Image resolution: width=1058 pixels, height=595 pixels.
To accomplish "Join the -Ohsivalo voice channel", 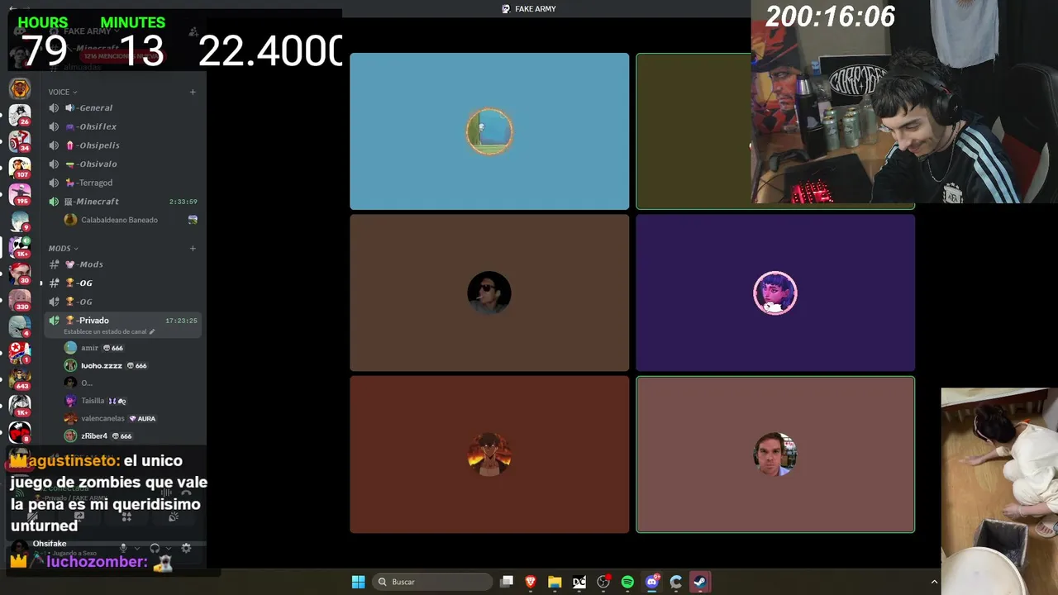I will (x=122, y=164).
